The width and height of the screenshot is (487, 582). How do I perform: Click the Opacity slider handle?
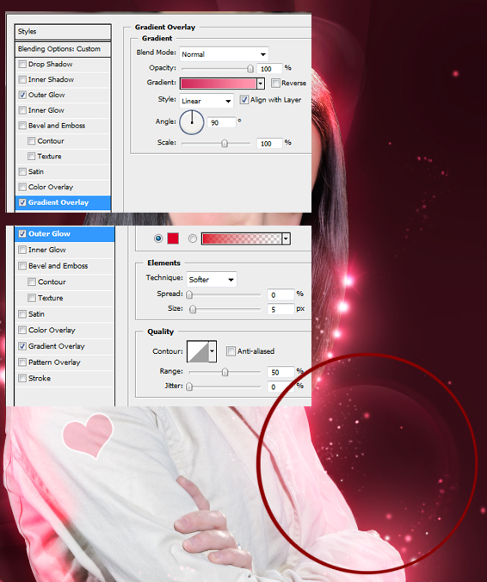pyautogui.click(x=250, y=69)
